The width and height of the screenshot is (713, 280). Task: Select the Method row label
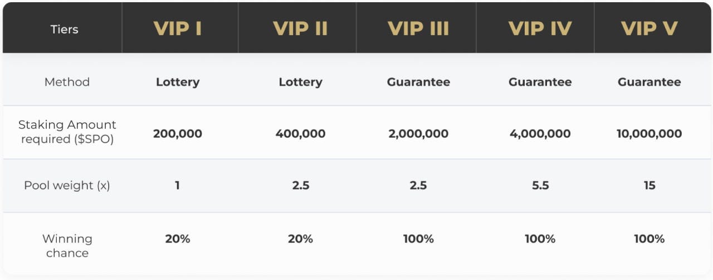pos(67,82)
